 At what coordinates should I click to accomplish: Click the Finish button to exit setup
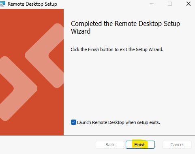click(140, 145)
